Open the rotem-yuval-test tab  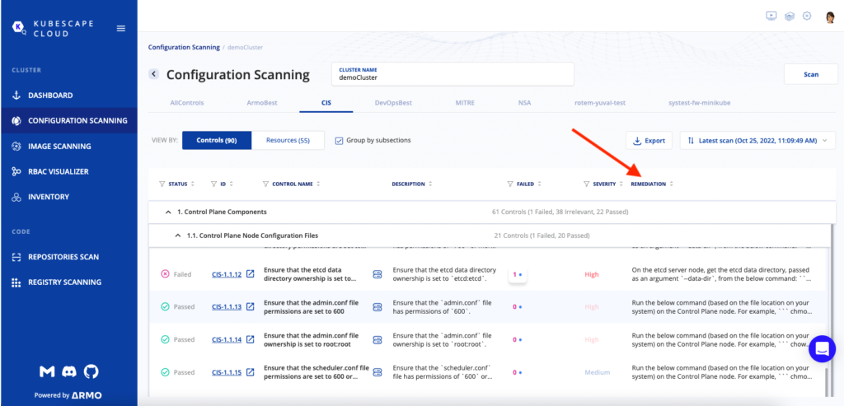(x=600, y=103)
